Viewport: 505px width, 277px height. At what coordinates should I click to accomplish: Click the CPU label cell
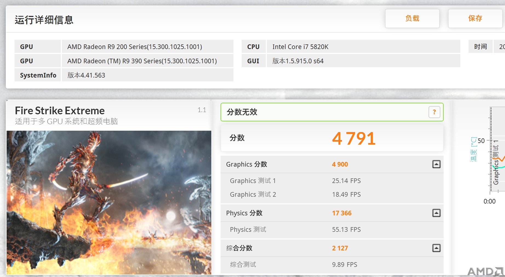coord(253,47)
